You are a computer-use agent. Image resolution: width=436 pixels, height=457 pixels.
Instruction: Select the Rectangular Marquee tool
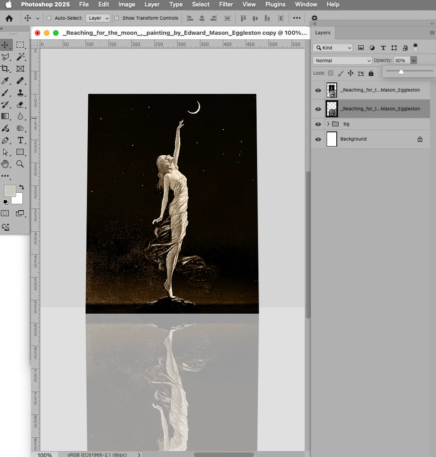click(20, 45)
